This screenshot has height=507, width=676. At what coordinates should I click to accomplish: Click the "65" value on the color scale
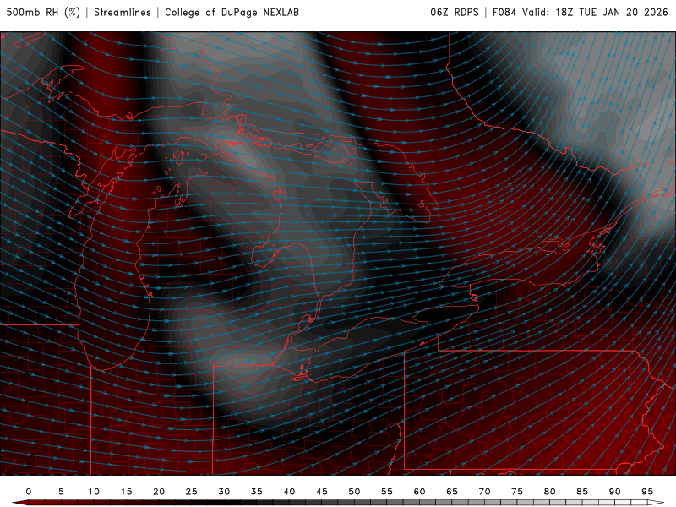pyautogui.click(x=452, y=492)
